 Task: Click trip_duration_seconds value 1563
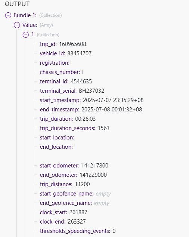tap(103, 128)
